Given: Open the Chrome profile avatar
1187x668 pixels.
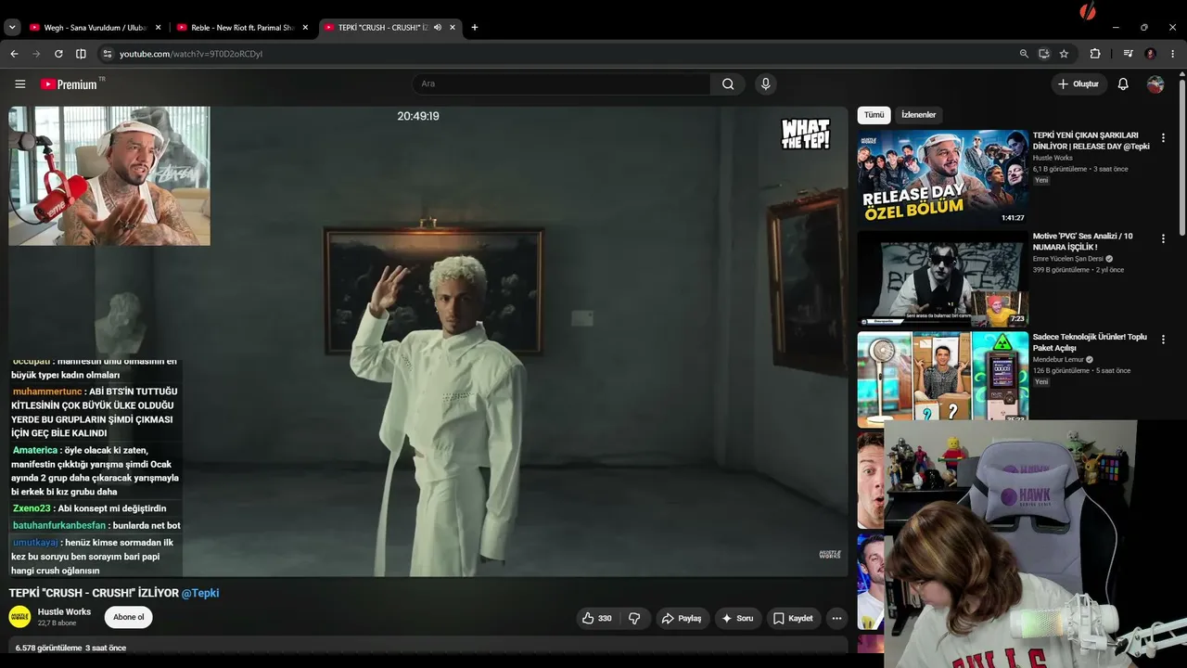Looking at the screenshot, I should click(1150, 54).
